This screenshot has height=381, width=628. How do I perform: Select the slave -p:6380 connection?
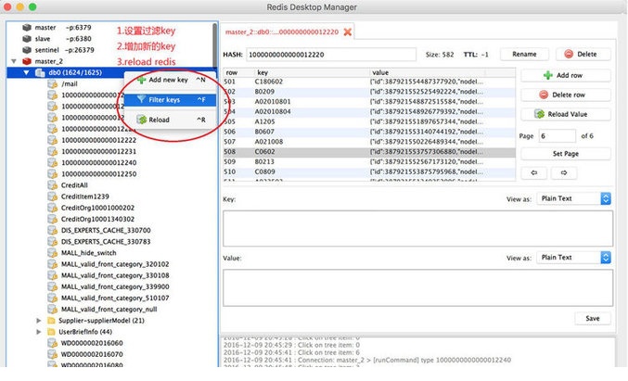(x=63, y=39)
